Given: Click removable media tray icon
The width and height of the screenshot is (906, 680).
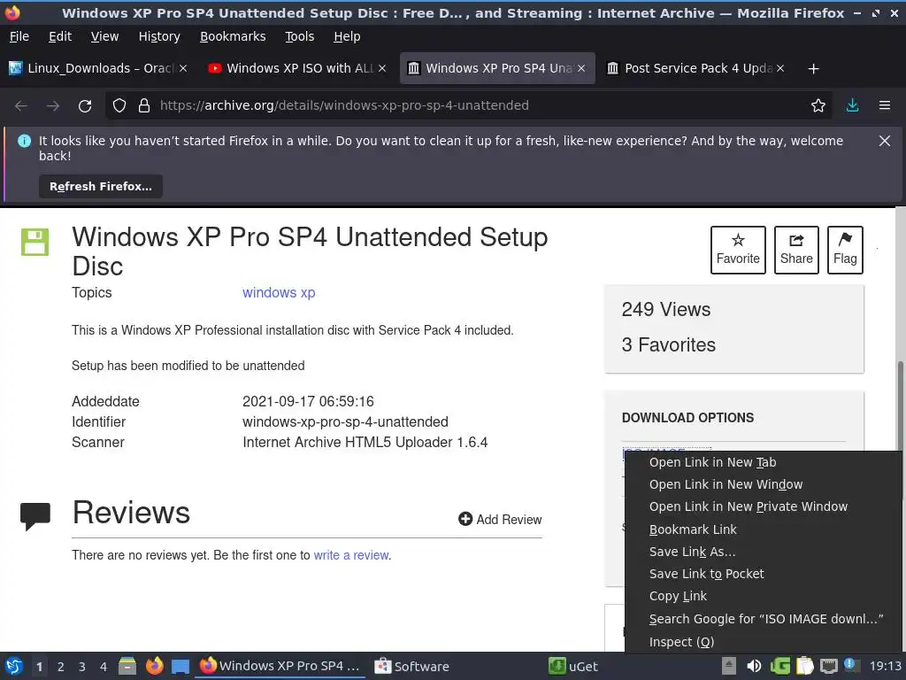Looking at the screenshot, I should [x=729, y=666].
